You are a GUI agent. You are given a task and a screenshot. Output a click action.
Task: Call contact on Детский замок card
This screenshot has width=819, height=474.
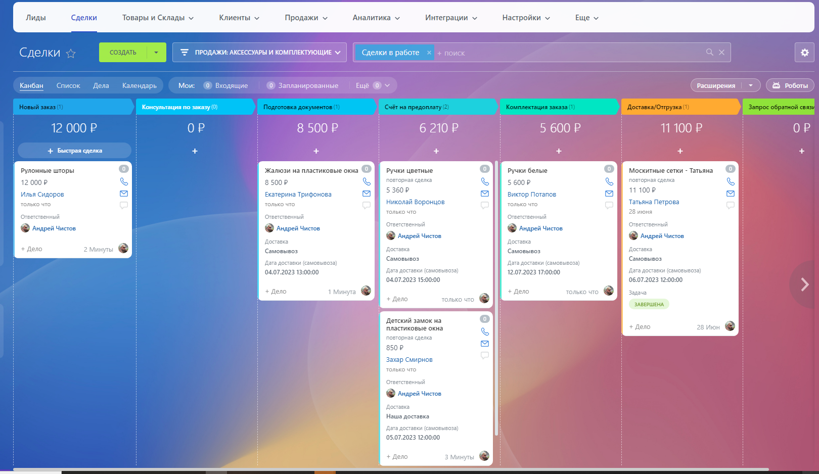pyautogui.click(x=485, y=331)
